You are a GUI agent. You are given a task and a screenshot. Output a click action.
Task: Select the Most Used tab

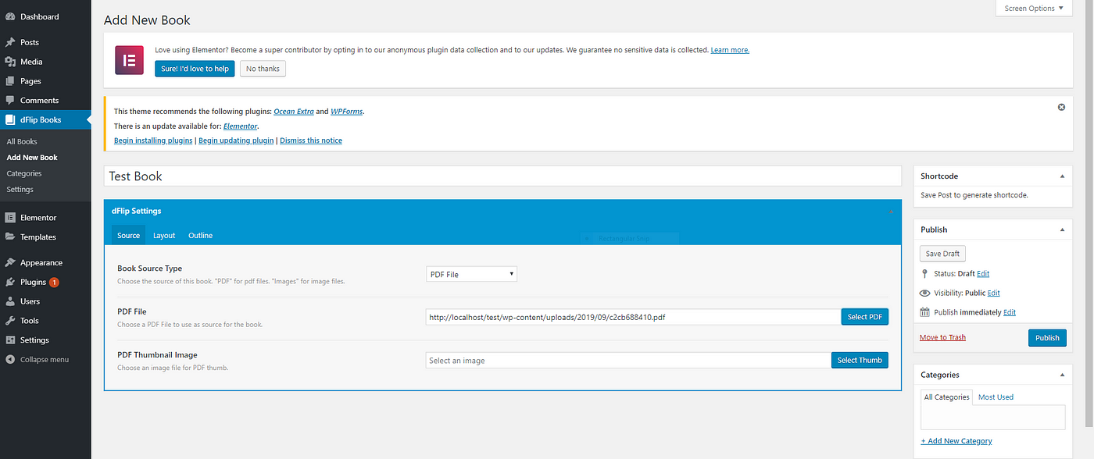point(996,397)
